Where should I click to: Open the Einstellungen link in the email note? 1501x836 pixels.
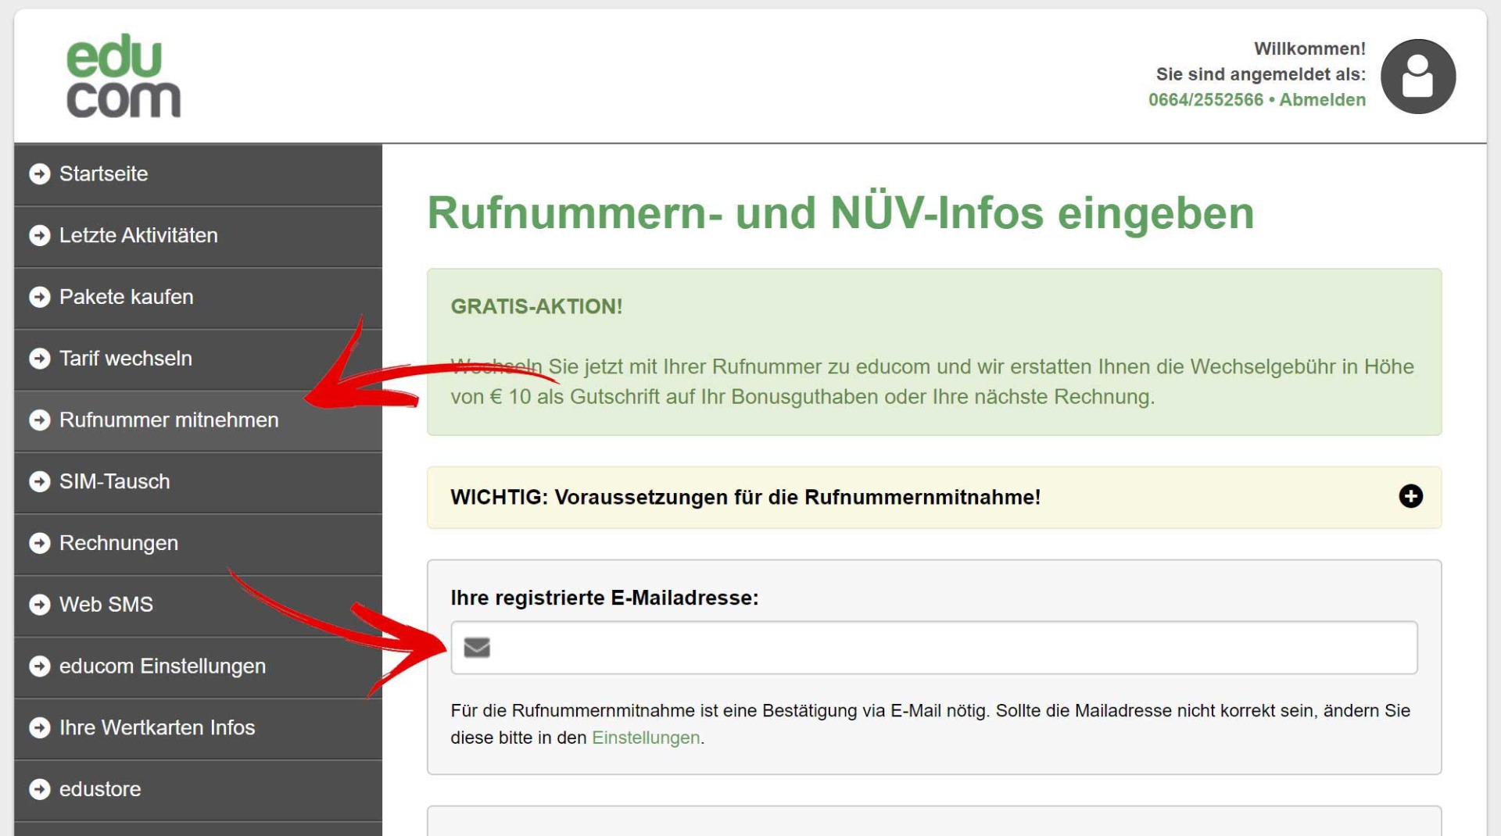646,738
